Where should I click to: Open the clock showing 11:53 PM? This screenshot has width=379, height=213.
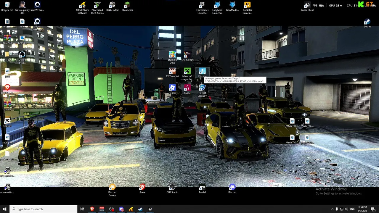pyautogui.click(x=362, y=209)
